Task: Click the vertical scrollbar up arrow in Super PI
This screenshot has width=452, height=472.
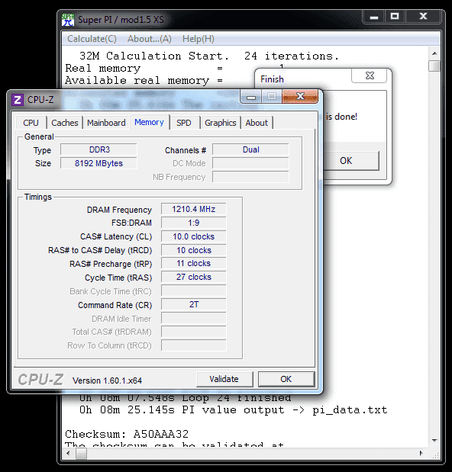Action: point(434,53)
